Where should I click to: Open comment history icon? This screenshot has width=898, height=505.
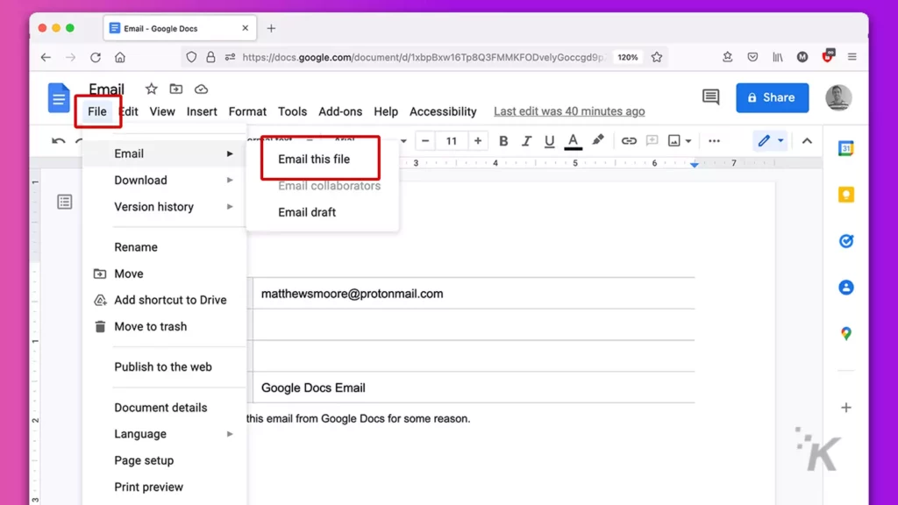(x=710, y=97)
